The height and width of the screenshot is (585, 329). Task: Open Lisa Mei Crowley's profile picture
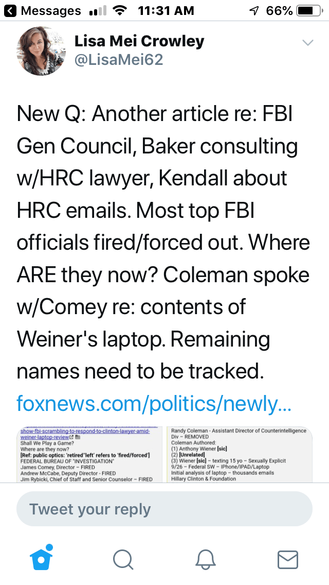point(41,51)
